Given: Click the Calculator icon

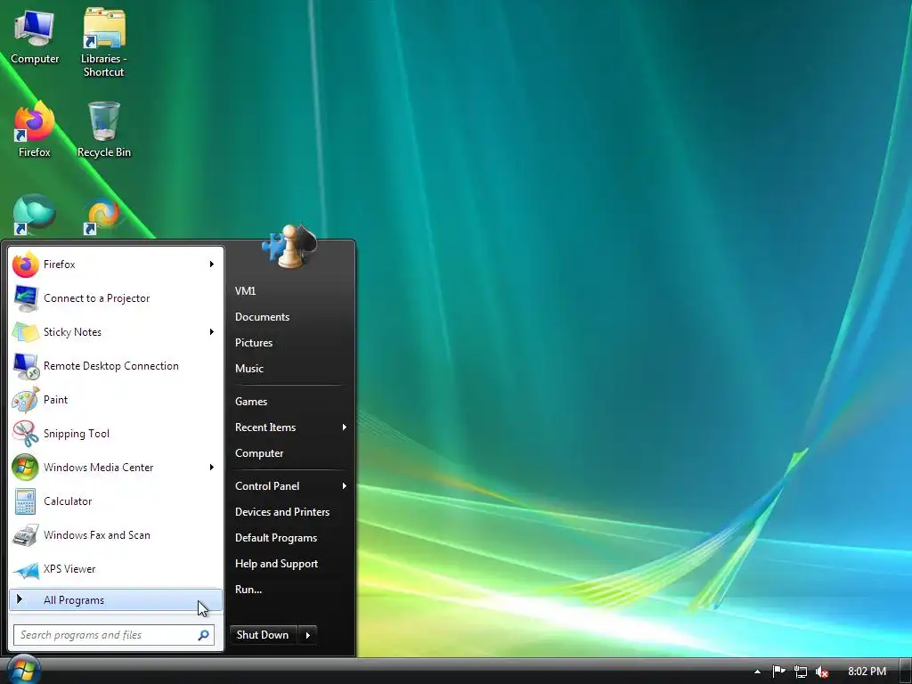Looking at the screenshot, I should 26,501.
